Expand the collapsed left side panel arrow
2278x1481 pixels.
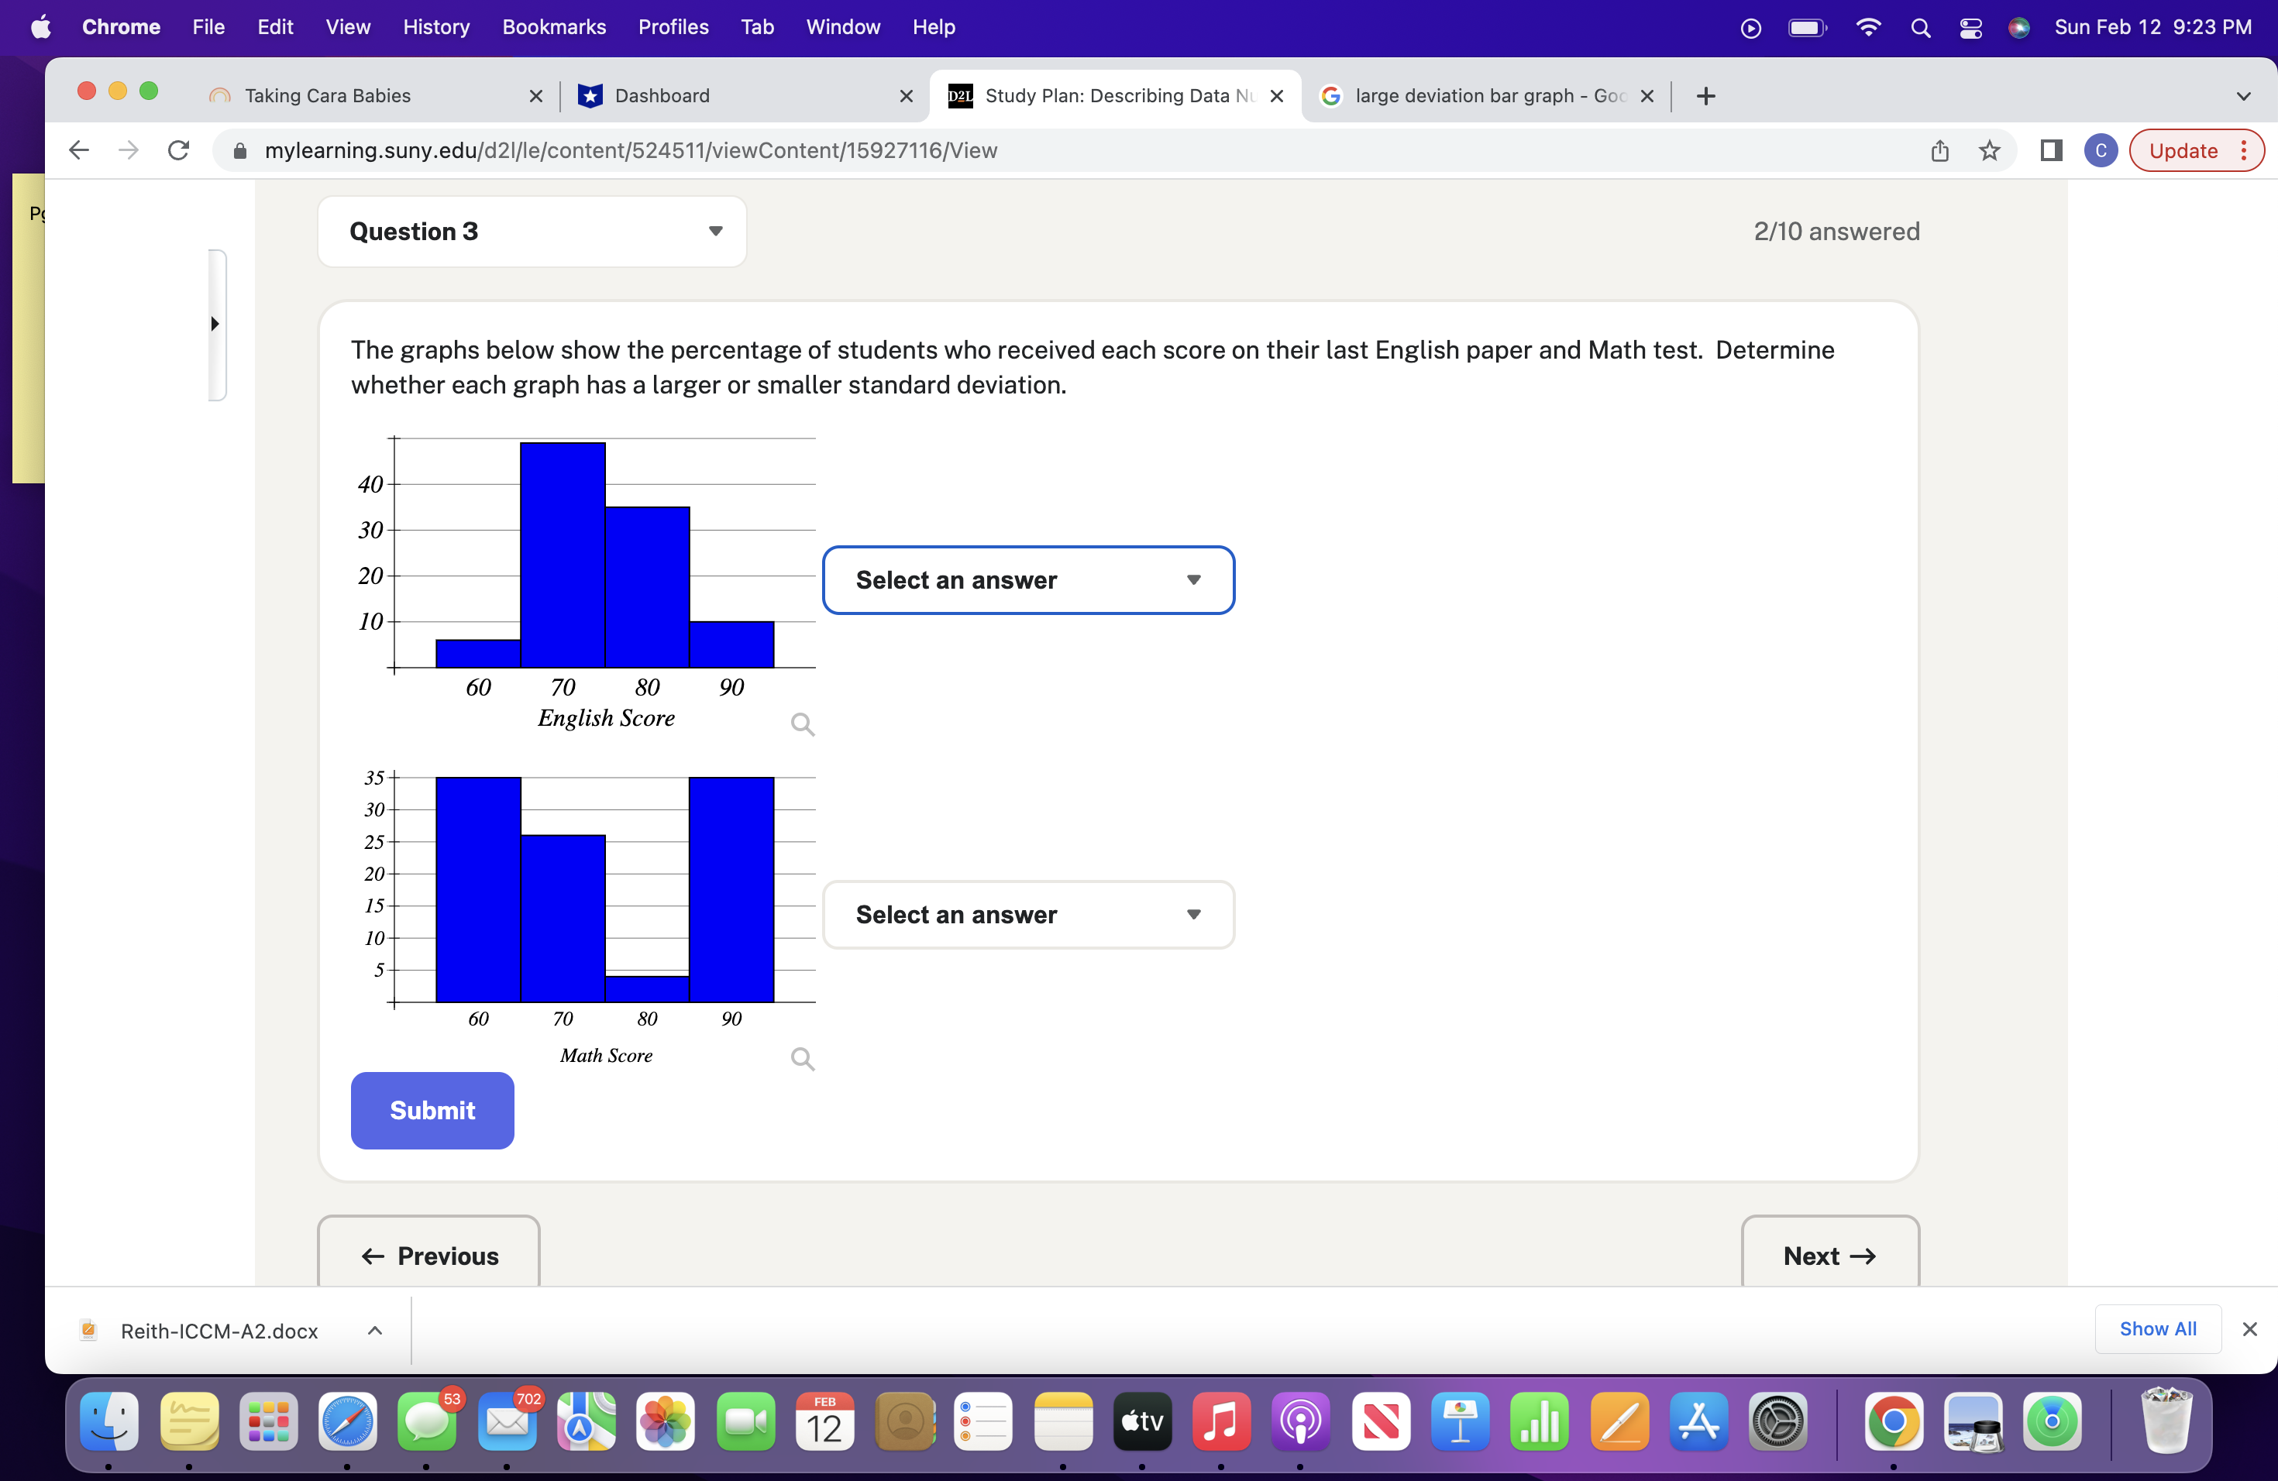click(215, 323)
